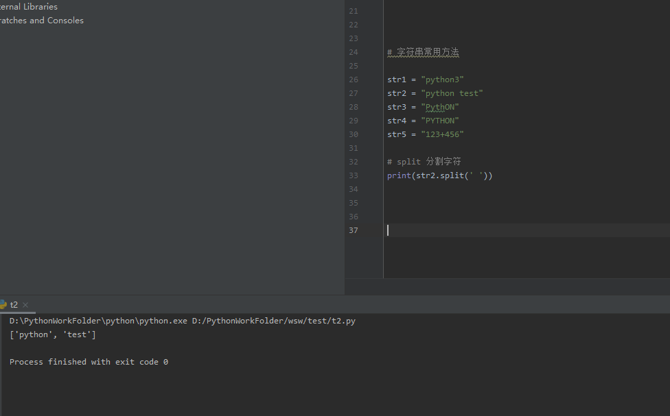The width and height of the screenshot is (670, 416).
Task: Click the console line showing ['python', 'test']
Action: (x=52, y=334)
